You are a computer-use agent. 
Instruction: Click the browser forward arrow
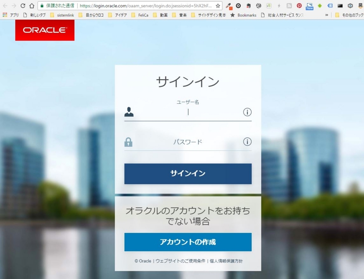(14, 6)
